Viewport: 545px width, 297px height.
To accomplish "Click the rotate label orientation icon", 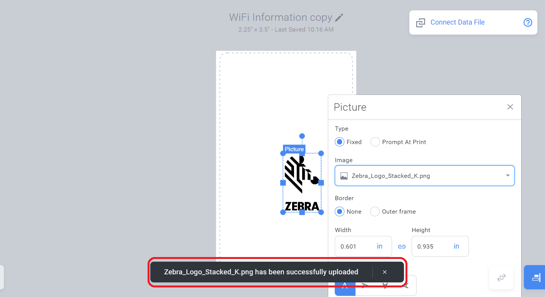I will point(501,277).
